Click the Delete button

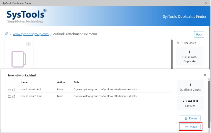tap(190, 118)
